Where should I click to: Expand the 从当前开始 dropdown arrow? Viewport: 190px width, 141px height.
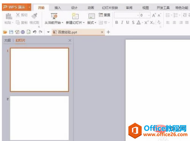tap(62, 23)
